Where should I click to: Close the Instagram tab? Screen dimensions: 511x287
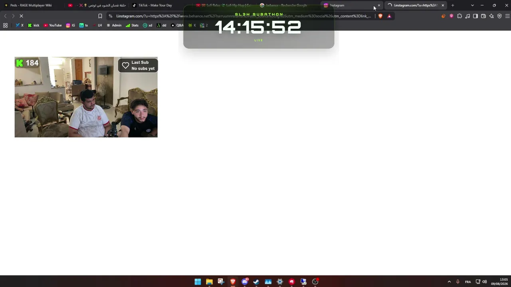[379, 5]
